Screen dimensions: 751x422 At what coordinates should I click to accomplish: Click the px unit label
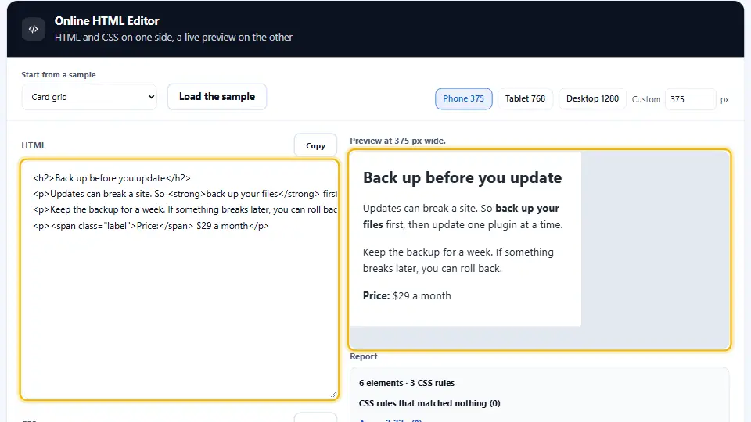[x=724, y=99]
